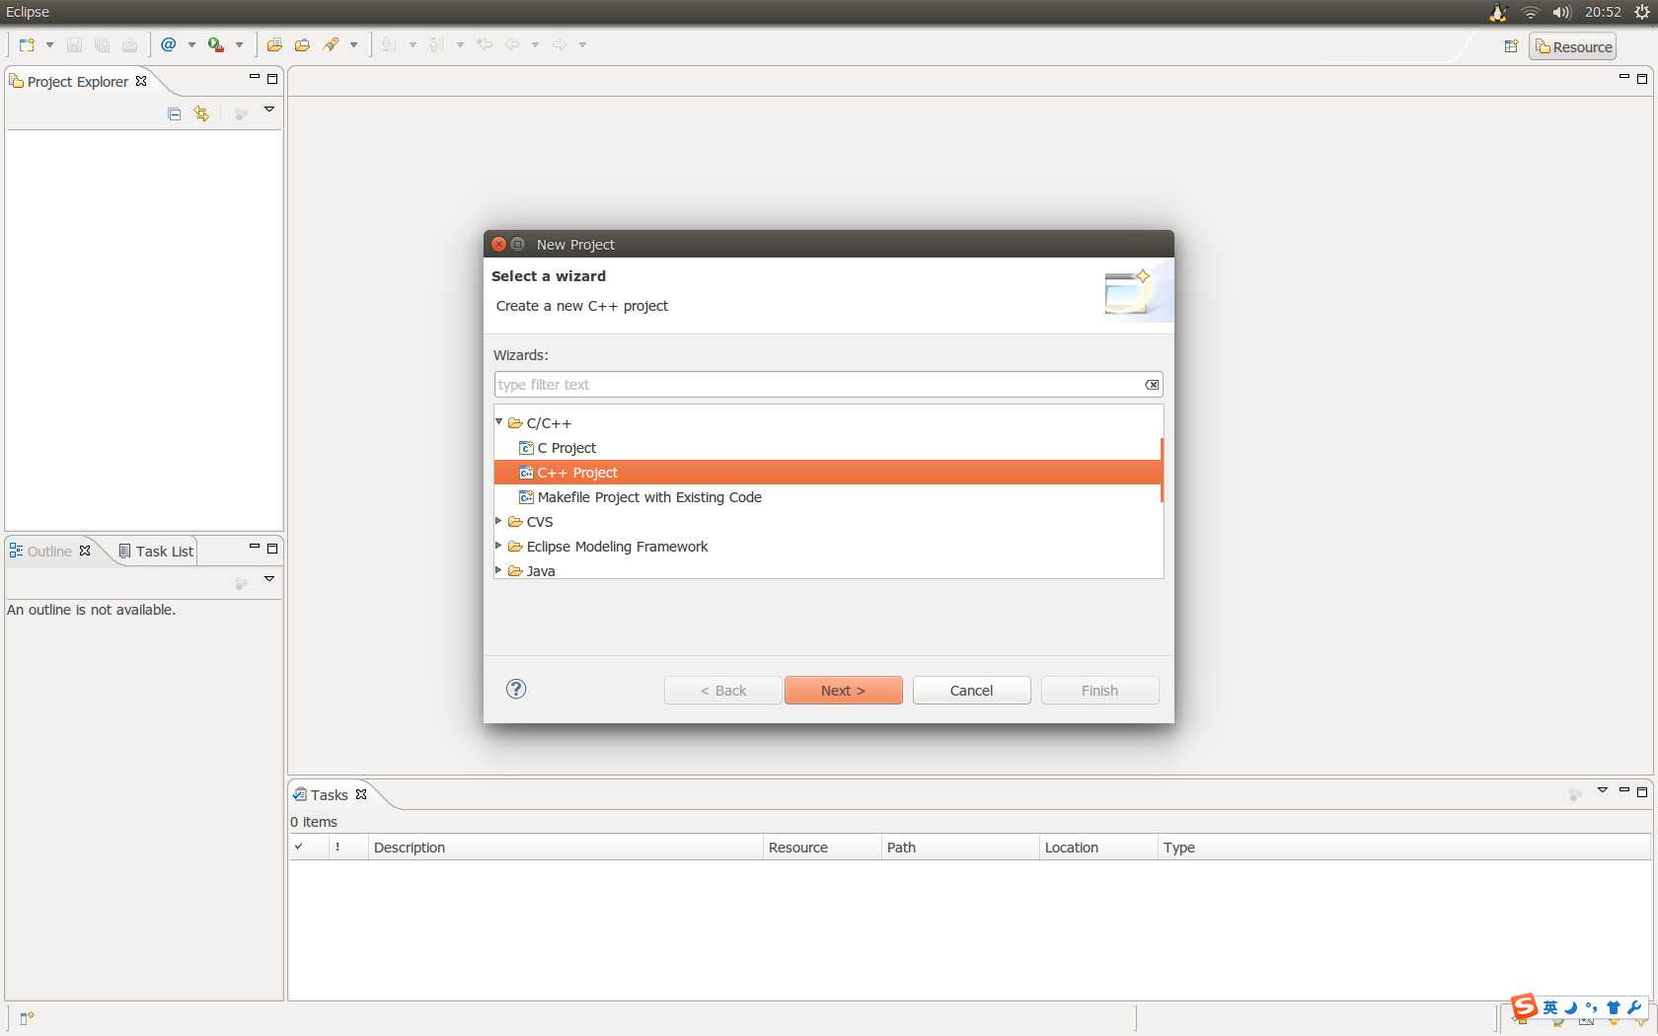Switch to the Task List tab

coord(156,552)
